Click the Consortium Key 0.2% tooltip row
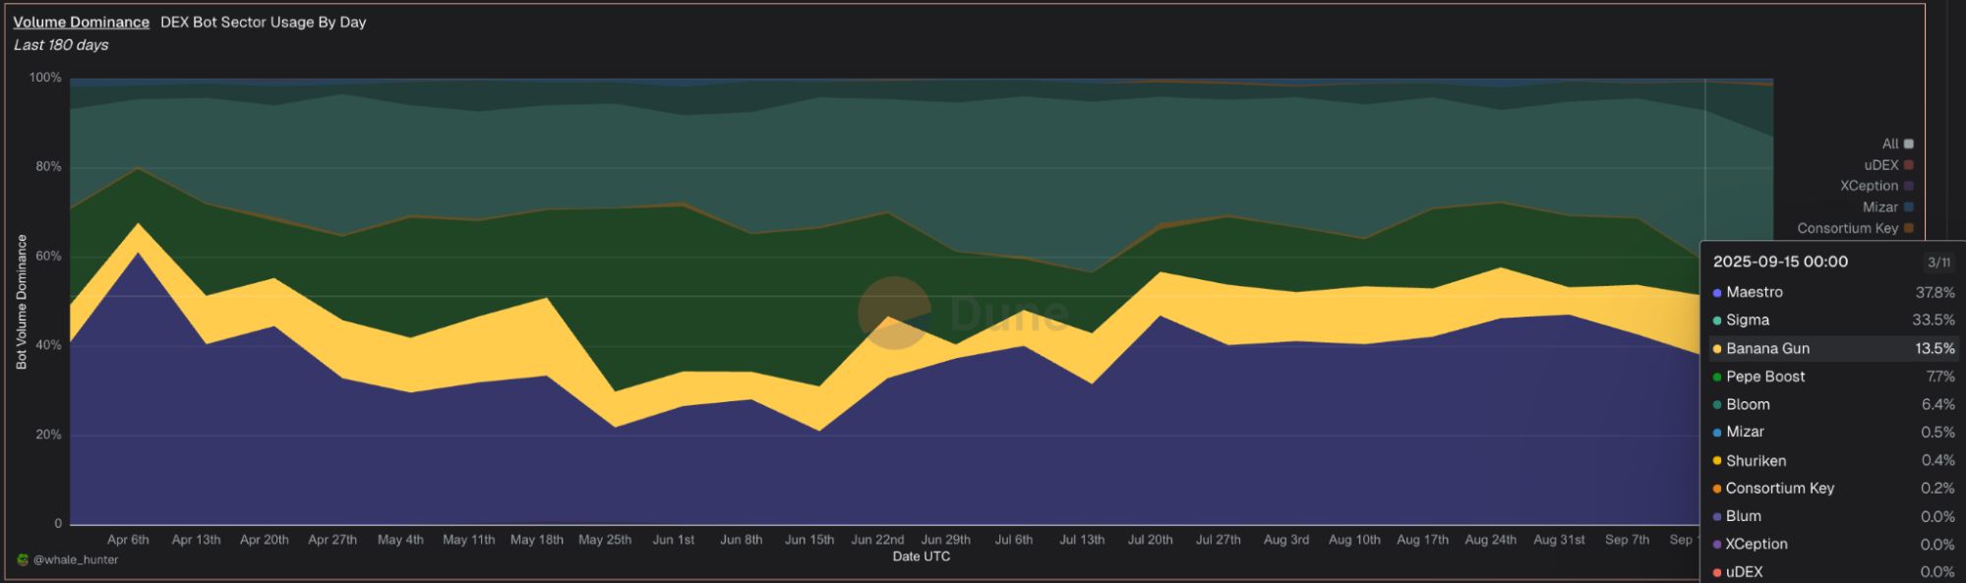Image resolution: width=1966 pixels, height=584 pixels. coord(1833,489)
